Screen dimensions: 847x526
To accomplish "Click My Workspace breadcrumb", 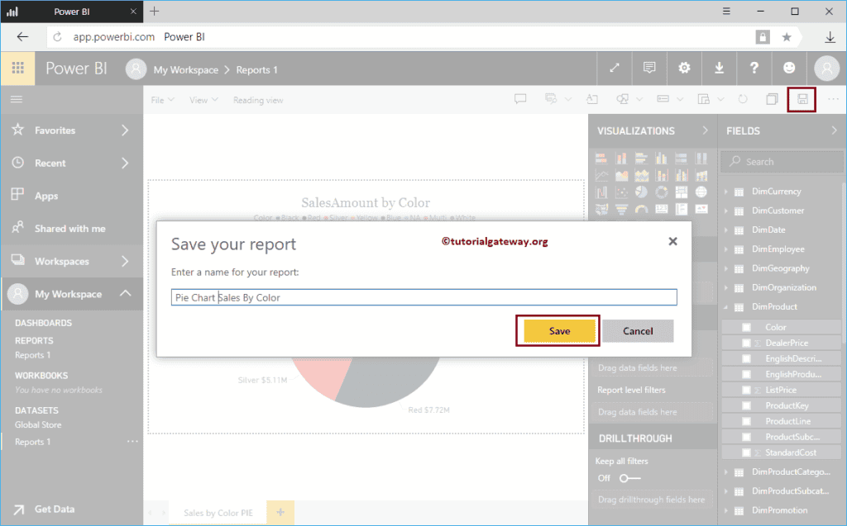I will click(x=186, y=69).
